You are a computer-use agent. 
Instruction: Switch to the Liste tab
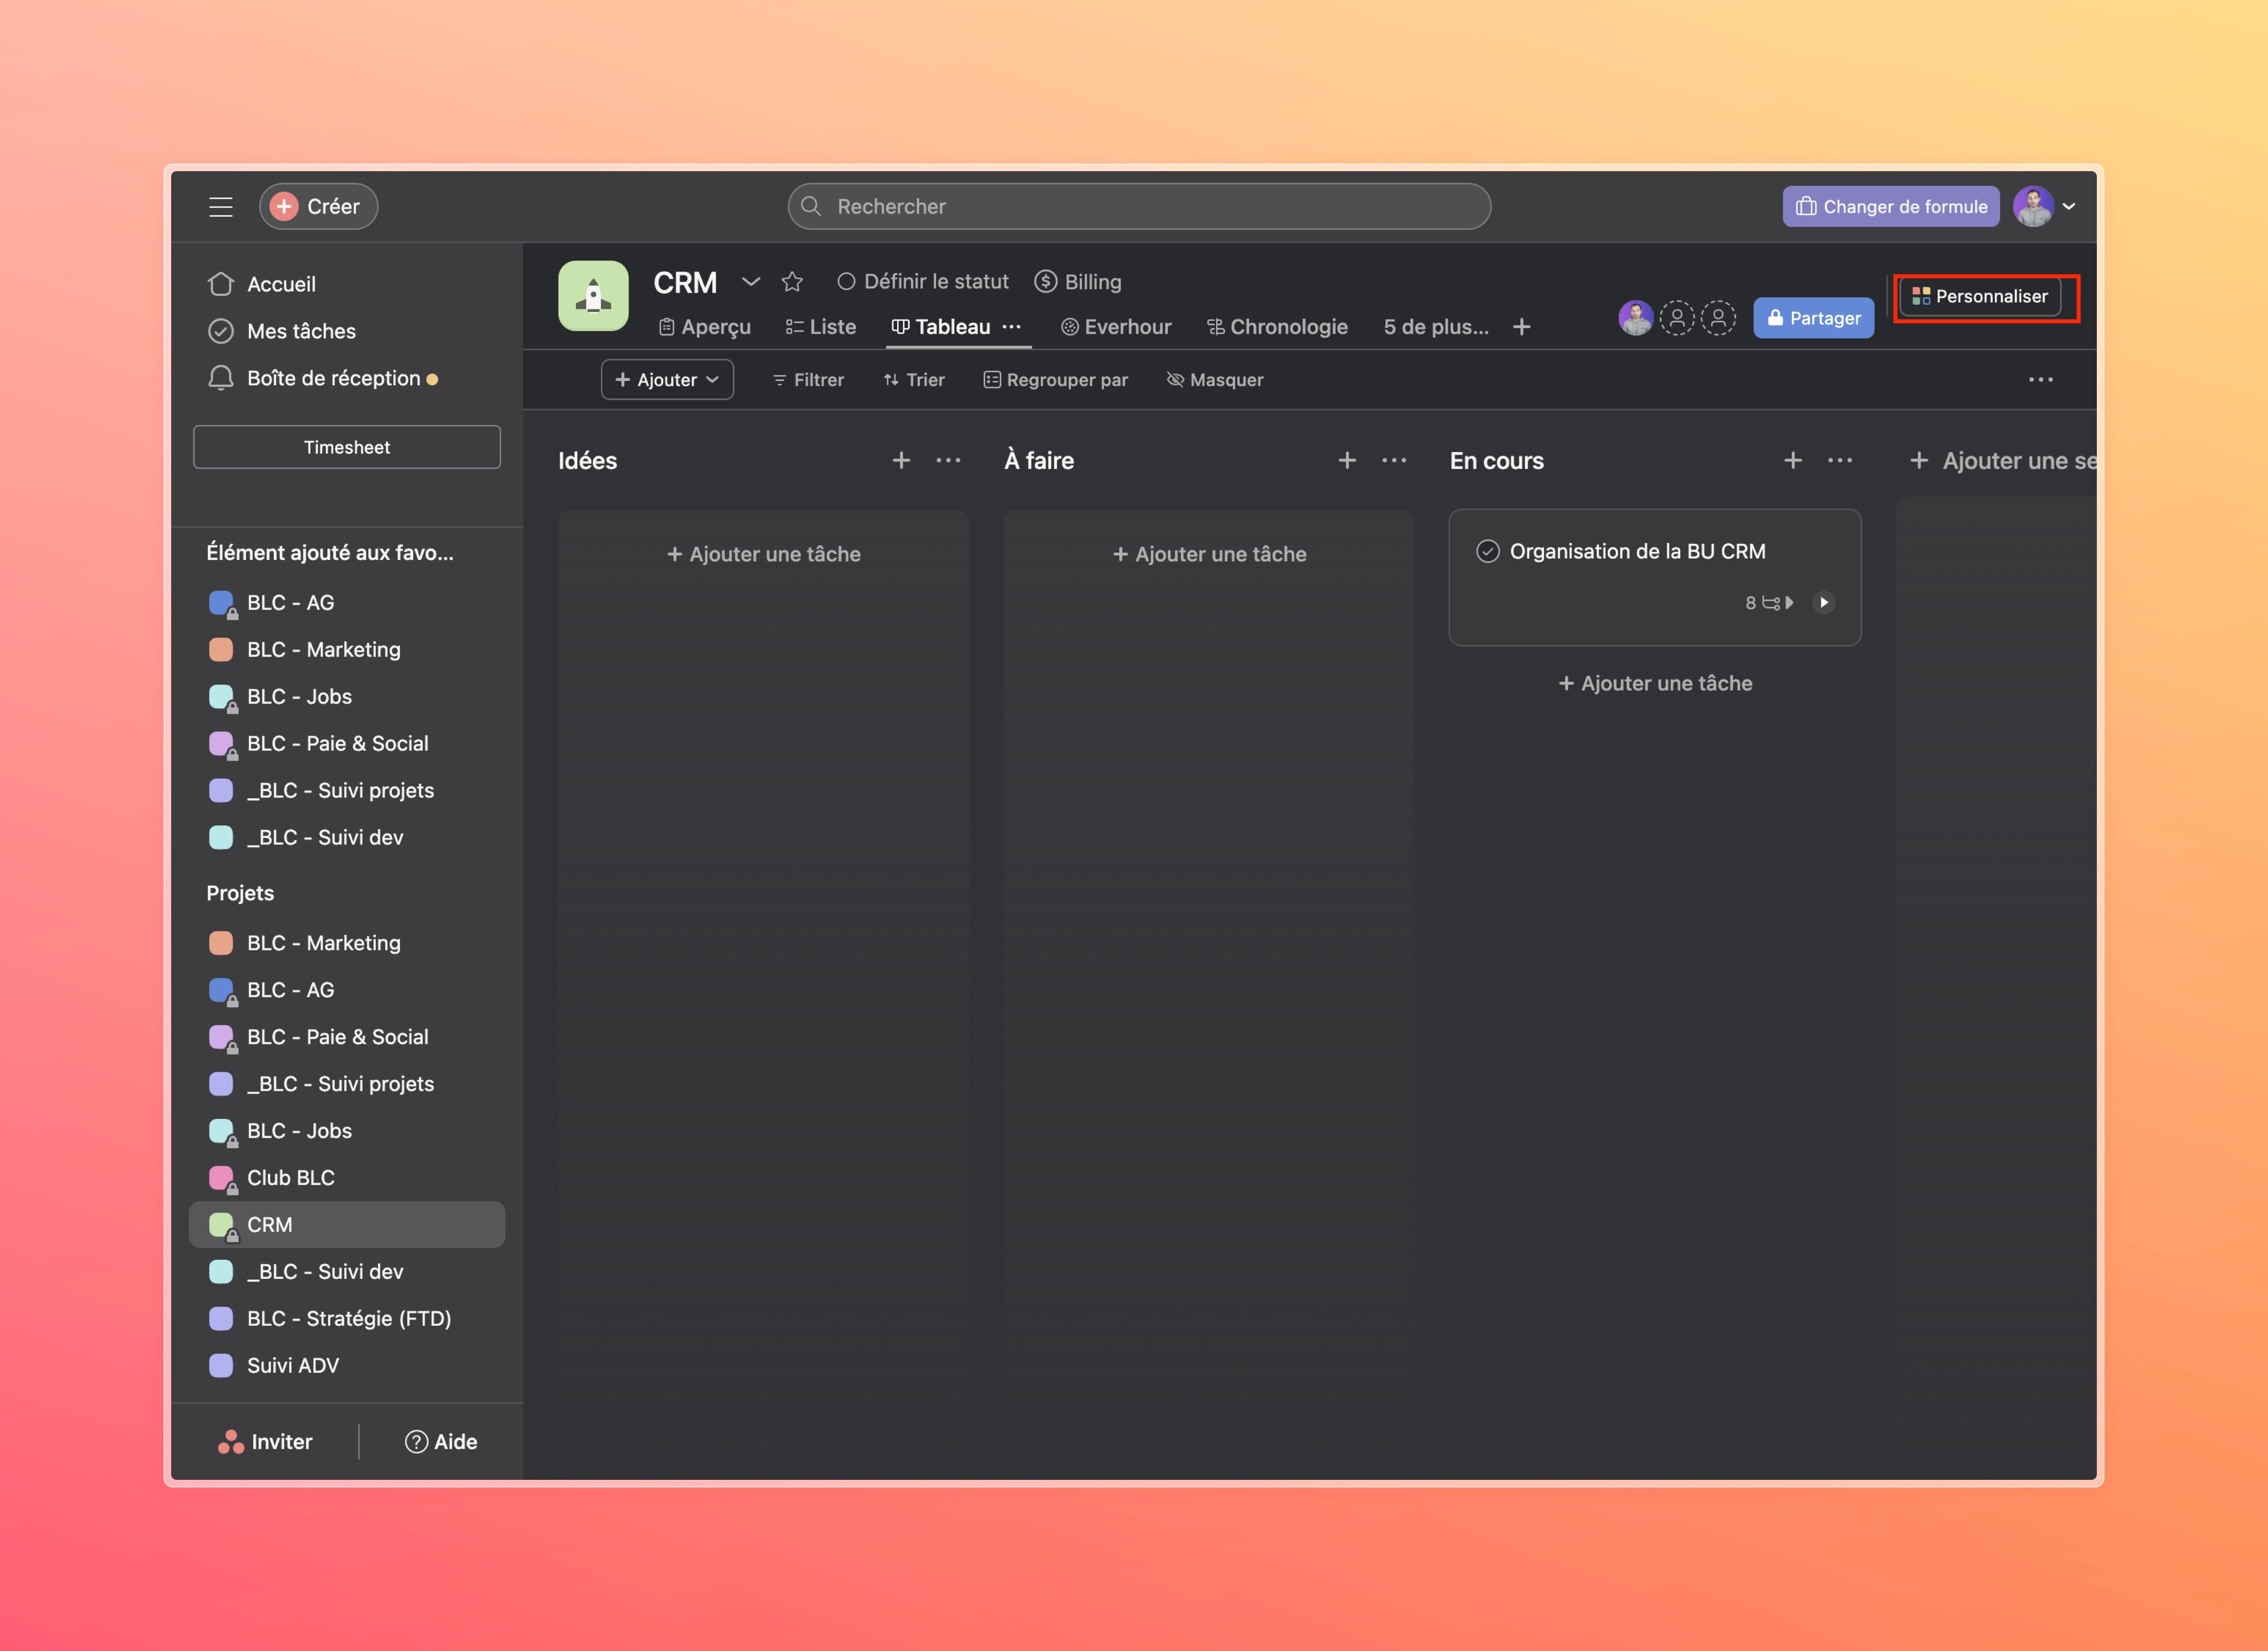point(820,327)
